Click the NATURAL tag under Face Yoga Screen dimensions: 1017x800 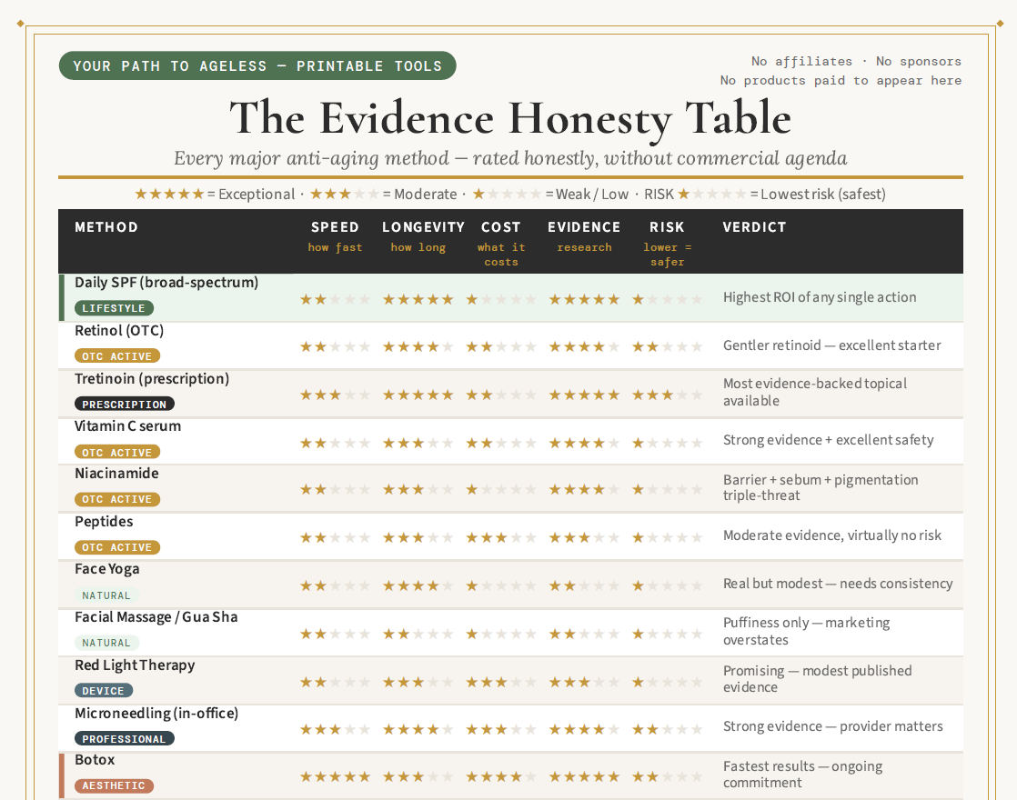click(x=107, y=595)
